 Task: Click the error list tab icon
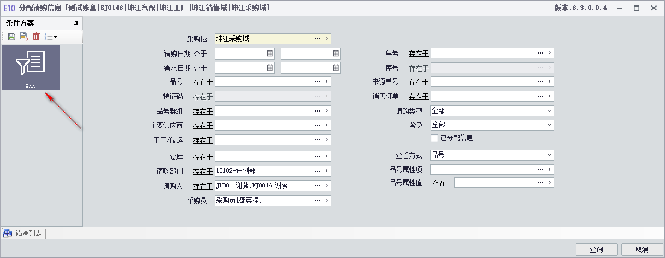pos(8,233)
